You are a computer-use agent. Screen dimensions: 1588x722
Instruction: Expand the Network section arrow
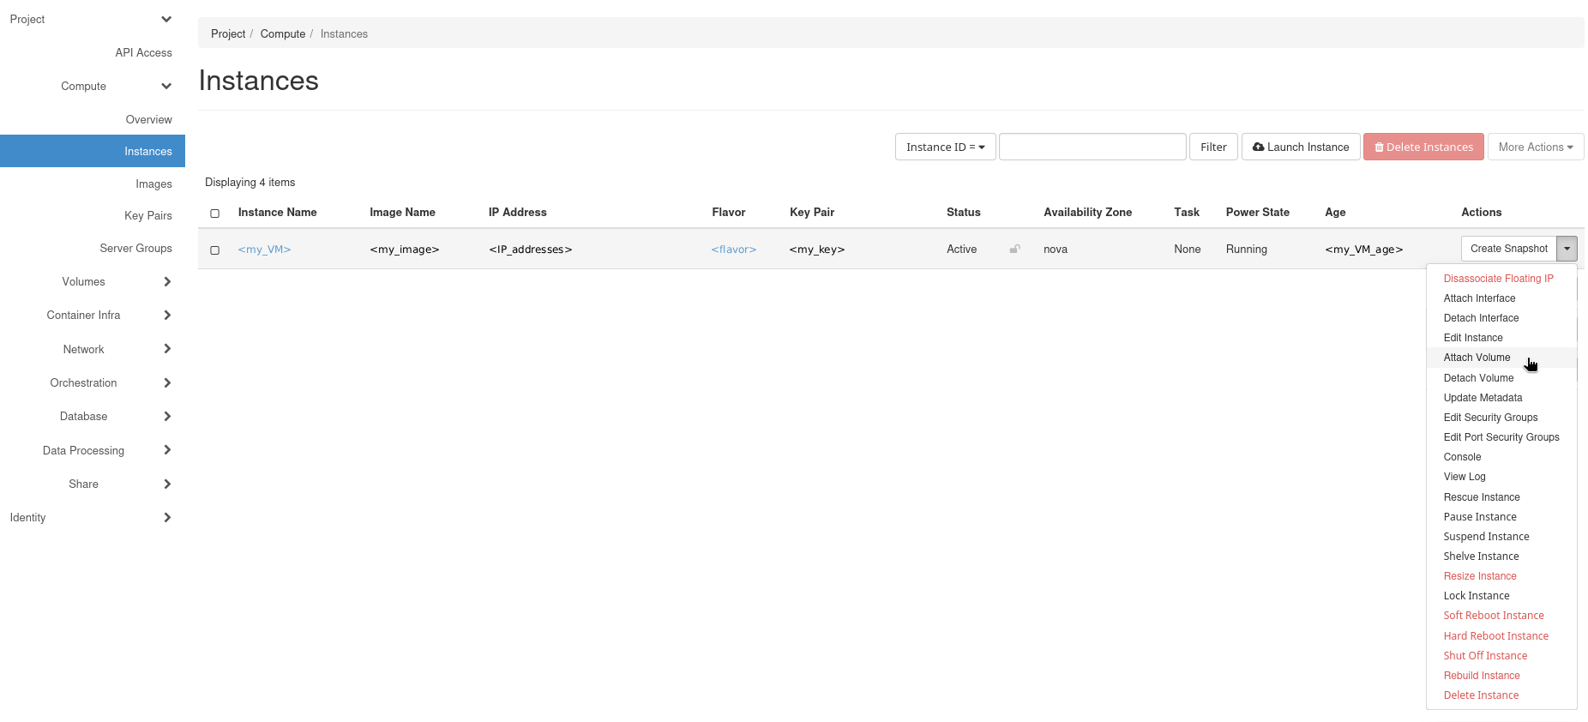pos(167,349)
